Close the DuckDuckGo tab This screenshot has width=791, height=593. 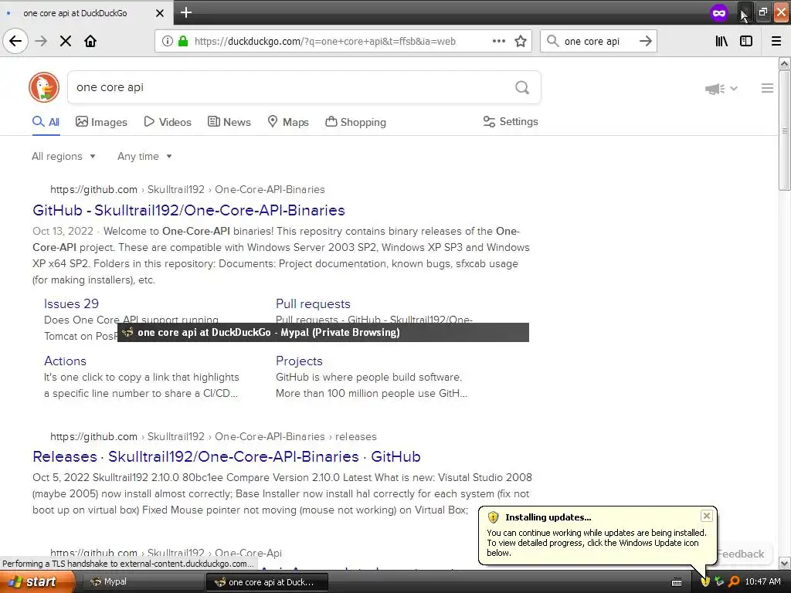159,12
